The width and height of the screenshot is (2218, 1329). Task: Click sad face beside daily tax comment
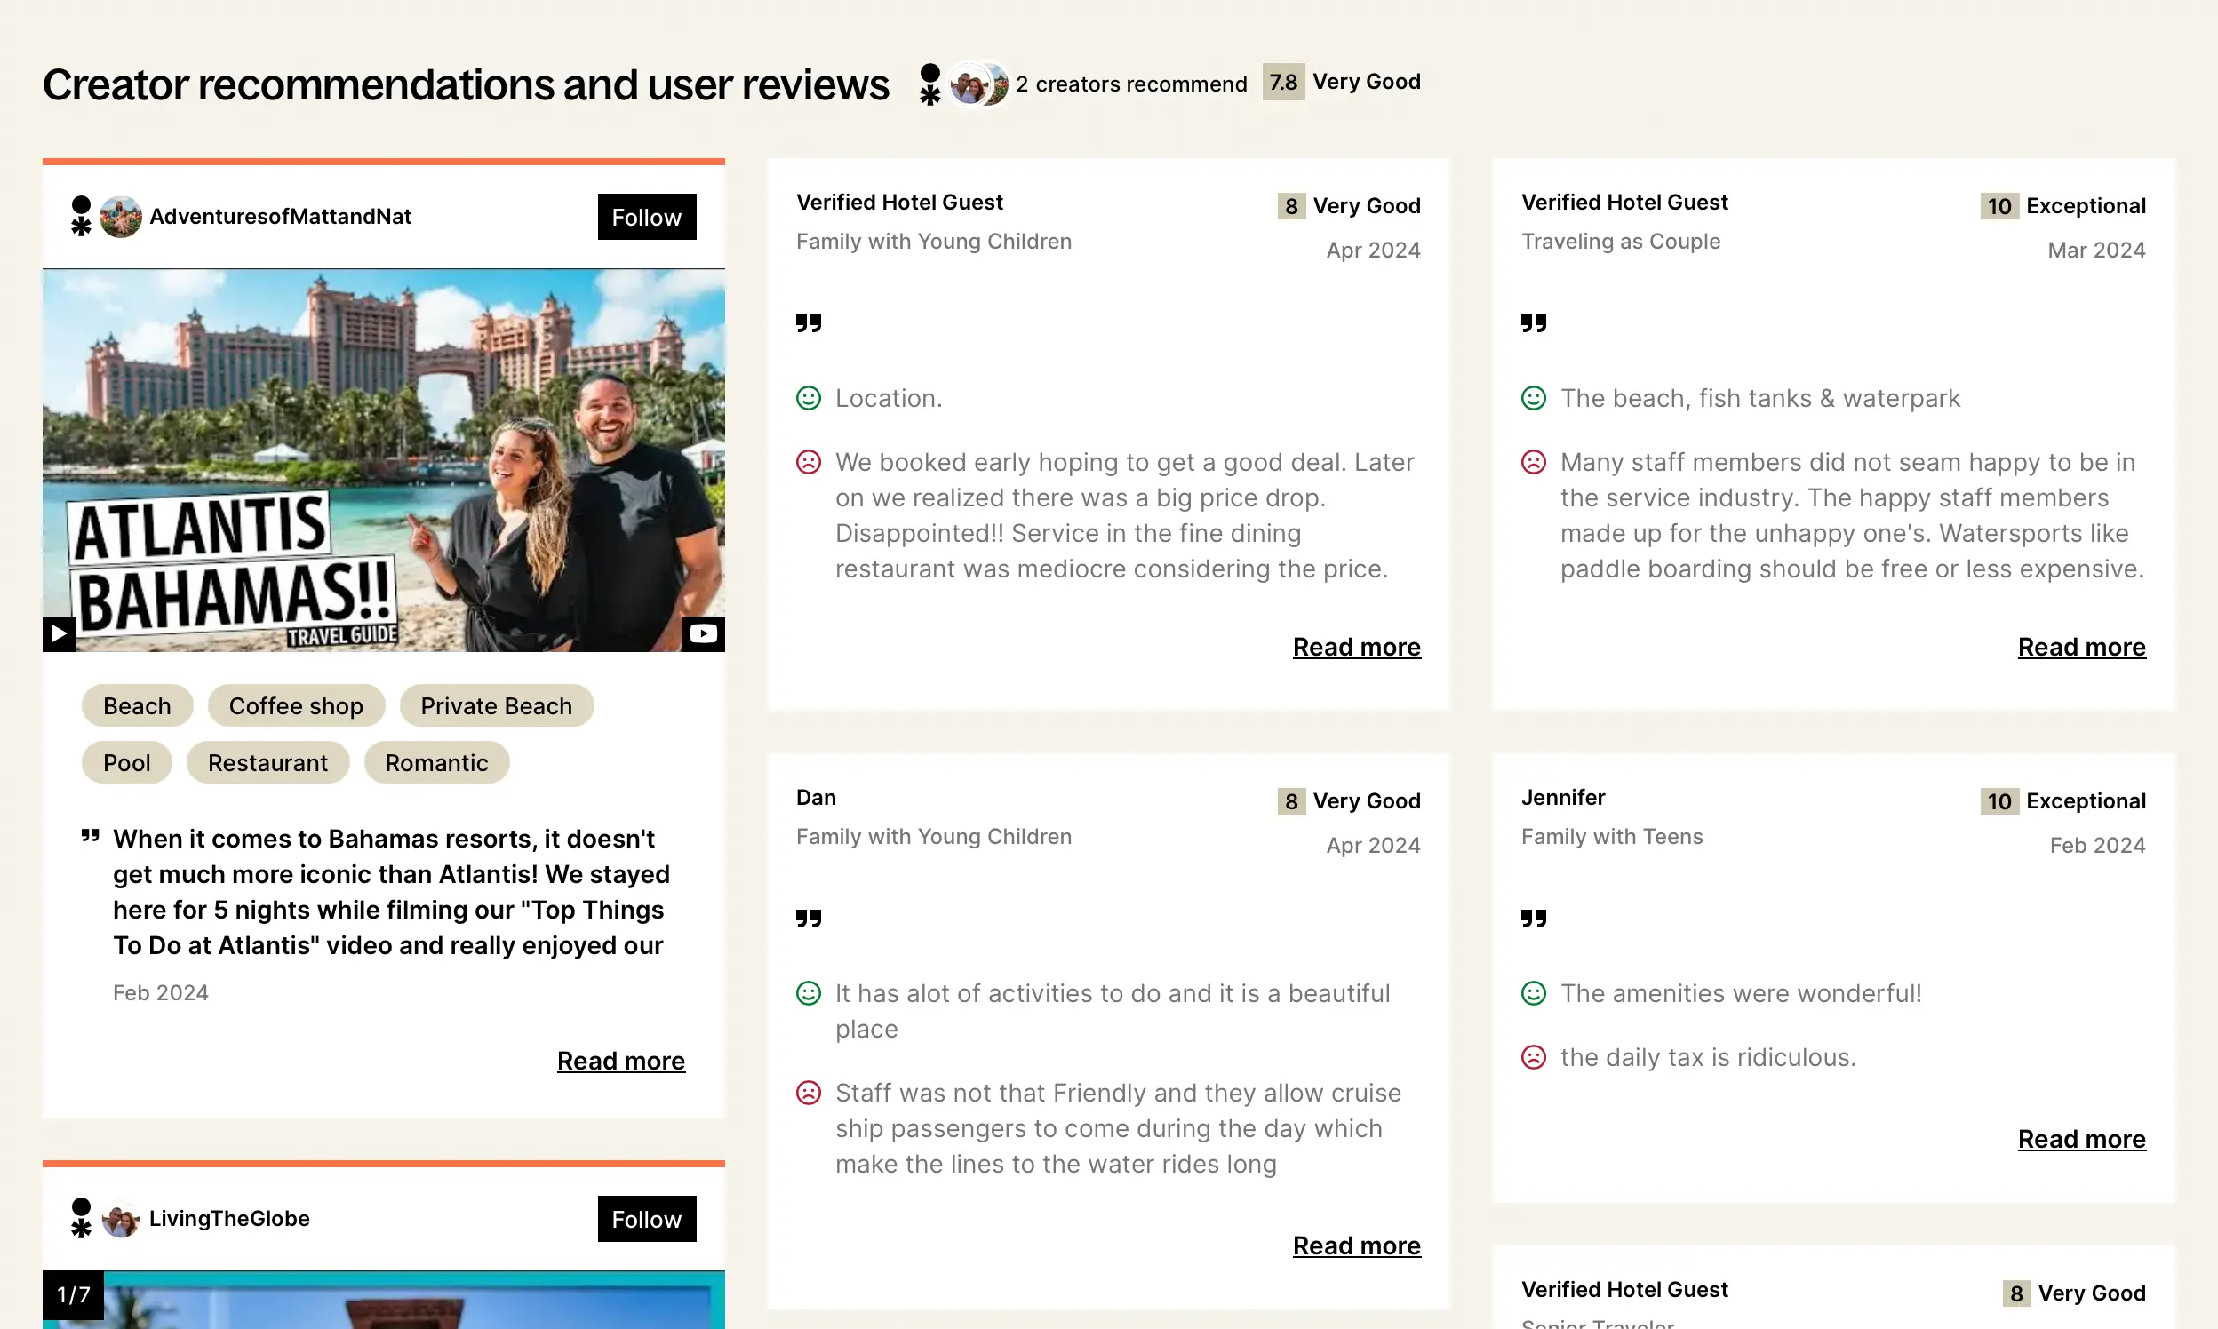coord(1533,1058)
